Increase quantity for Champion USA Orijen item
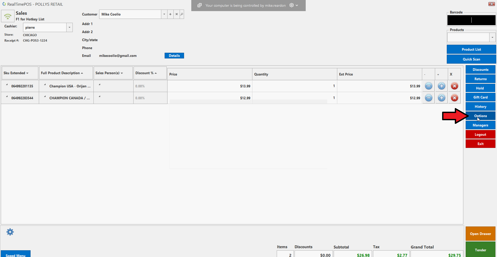Image resolution: width=497 pixels, height=257 pixels. tap(442, 86)
